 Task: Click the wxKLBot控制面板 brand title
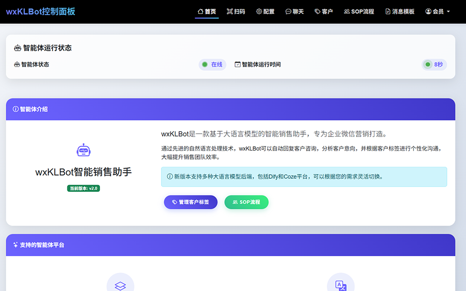(41, 11)
